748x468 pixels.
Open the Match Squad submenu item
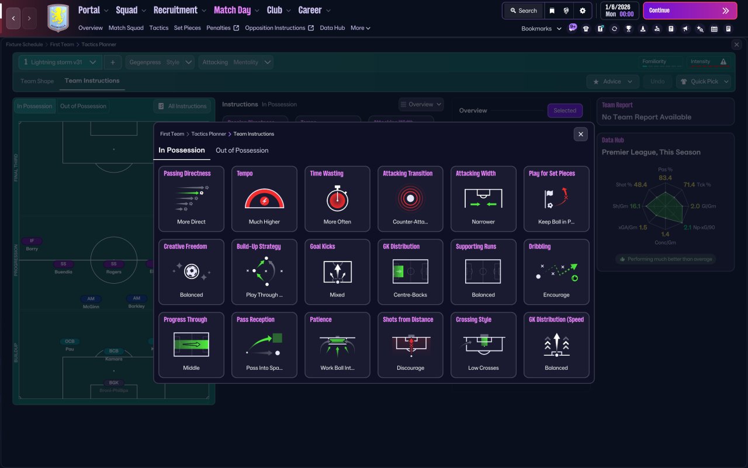126,28
